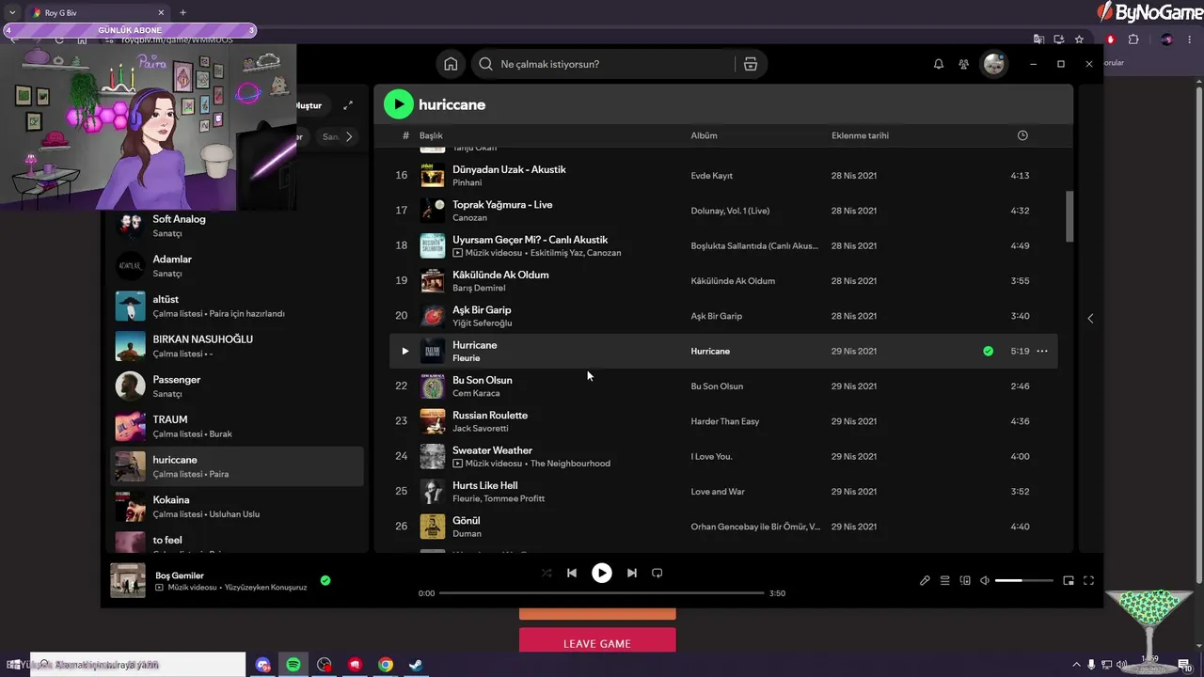Viewport: 1204px width, 677px height.
Task: Open artist link Cem Karaca
Action: (476, 393)
